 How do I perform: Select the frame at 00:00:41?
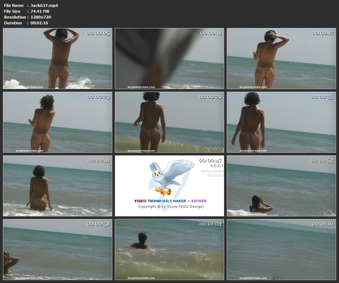(x=58, y=186)
